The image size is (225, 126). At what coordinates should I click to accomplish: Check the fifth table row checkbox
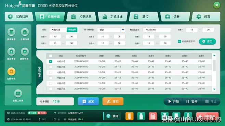click(51, 83)
